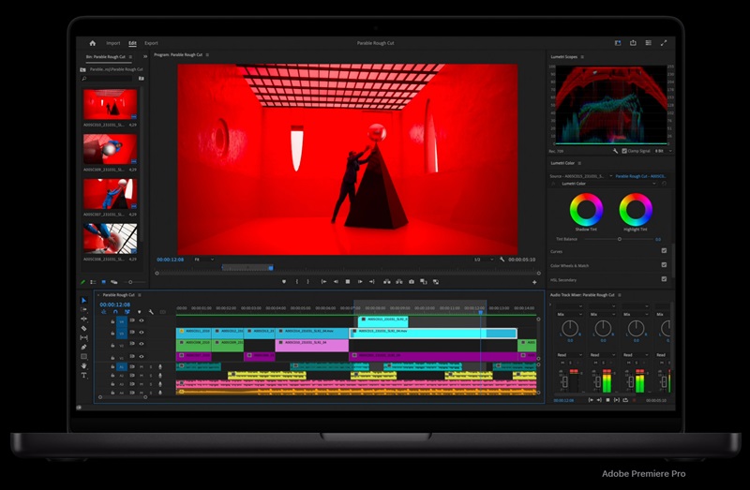750x490 pixels.
Task: Toggle the Clamp Signal checkbox
Action: click(624, 151)
